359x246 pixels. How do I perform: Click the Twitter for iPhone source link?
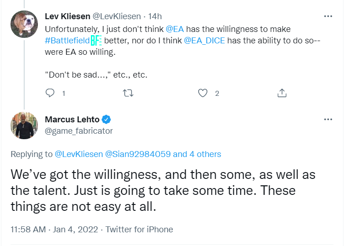(x=139, y=230)
